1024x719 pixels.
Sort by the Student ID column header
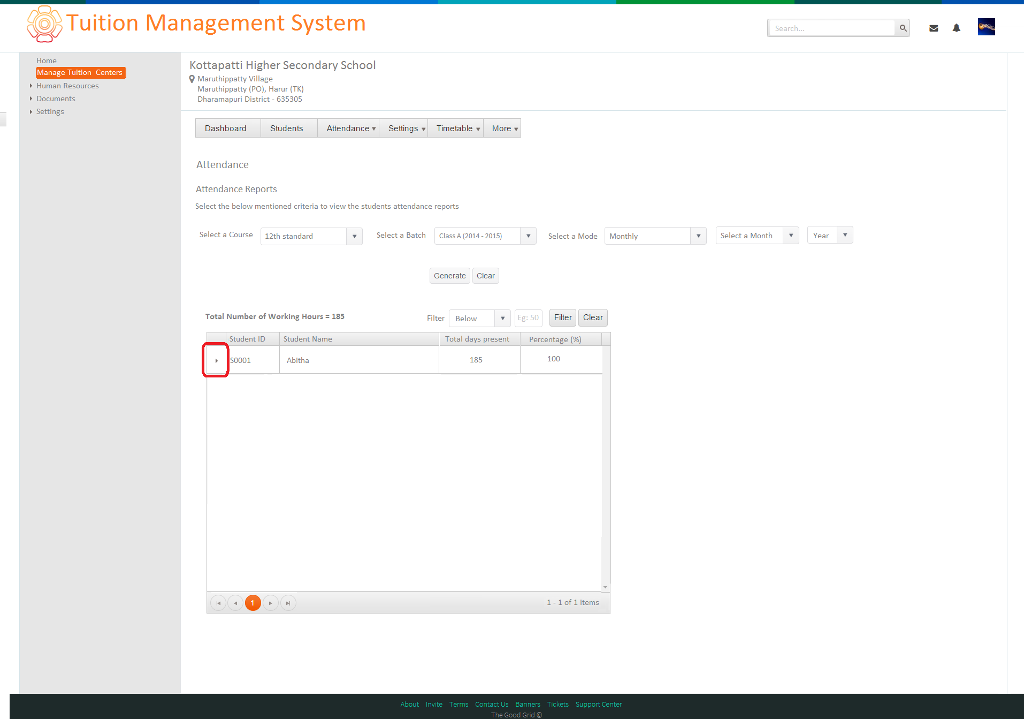253,339
